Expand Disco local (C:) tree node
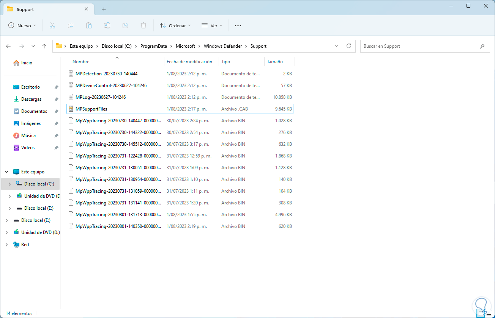Image resolution: width=495 pixels, height=318 pixels. (10, 184)
